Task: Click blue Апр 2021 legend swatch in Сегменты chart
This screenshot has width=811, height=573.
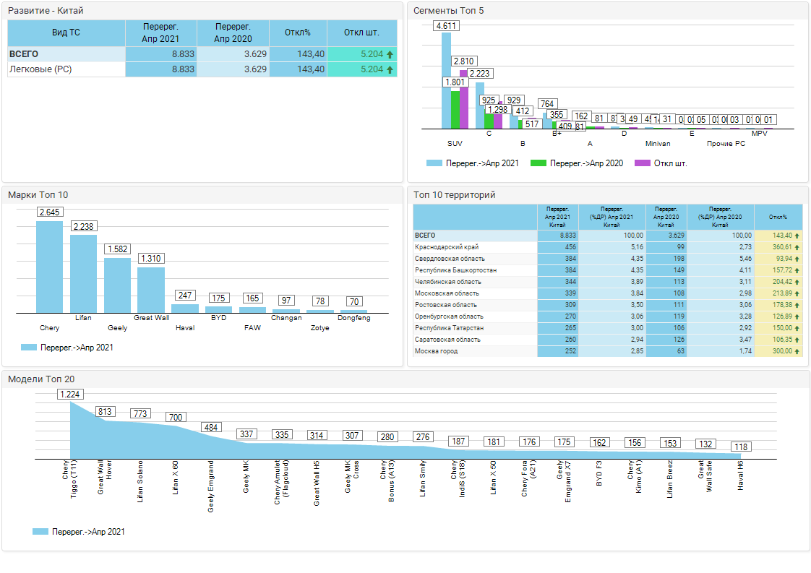Action: tap(434, 163)
